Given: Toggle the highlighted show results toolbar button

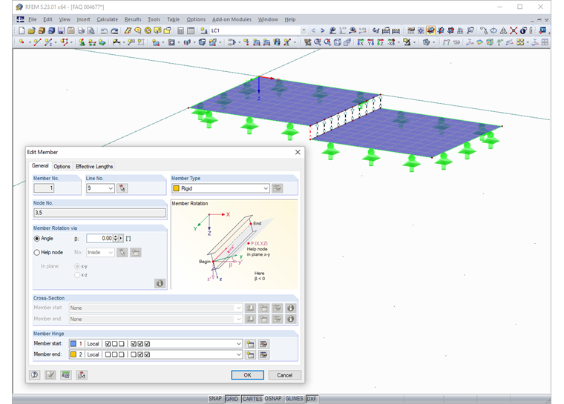Looking at the screenshot, I should 430,30.
